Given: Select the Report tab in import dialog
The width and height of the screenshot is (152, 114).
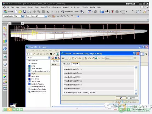Looking at the screenshot, I should click(75, 64).
